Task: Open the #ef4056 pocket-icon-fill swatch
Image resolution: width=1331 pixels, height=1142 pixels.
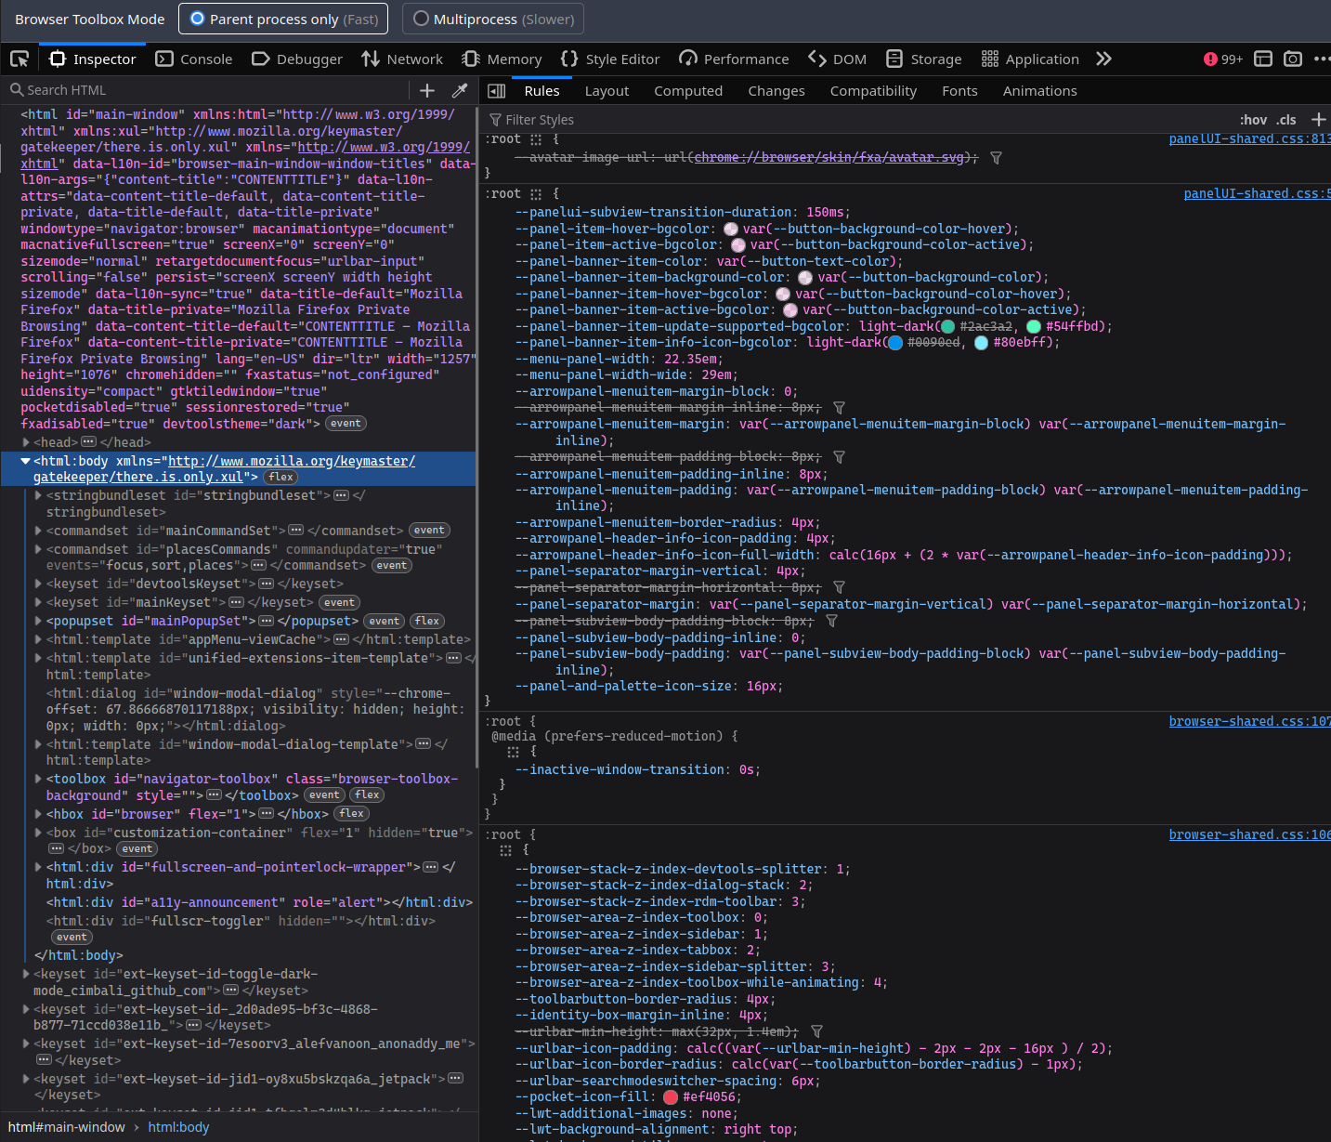Action: click(671, 1097)
